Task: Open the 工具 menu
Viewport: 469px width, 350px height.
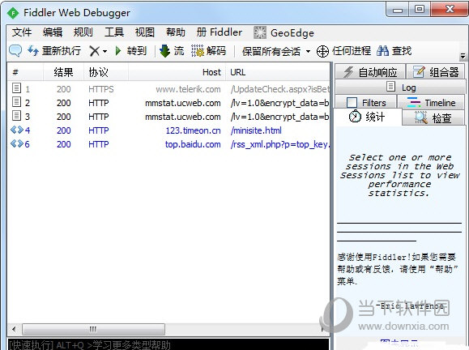Action: [114, 32]
